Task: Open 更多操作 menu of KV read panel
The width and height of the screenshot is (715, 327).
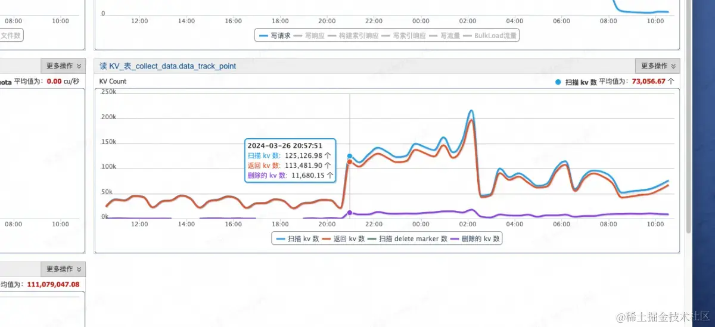Action: [x=657, y=66]
